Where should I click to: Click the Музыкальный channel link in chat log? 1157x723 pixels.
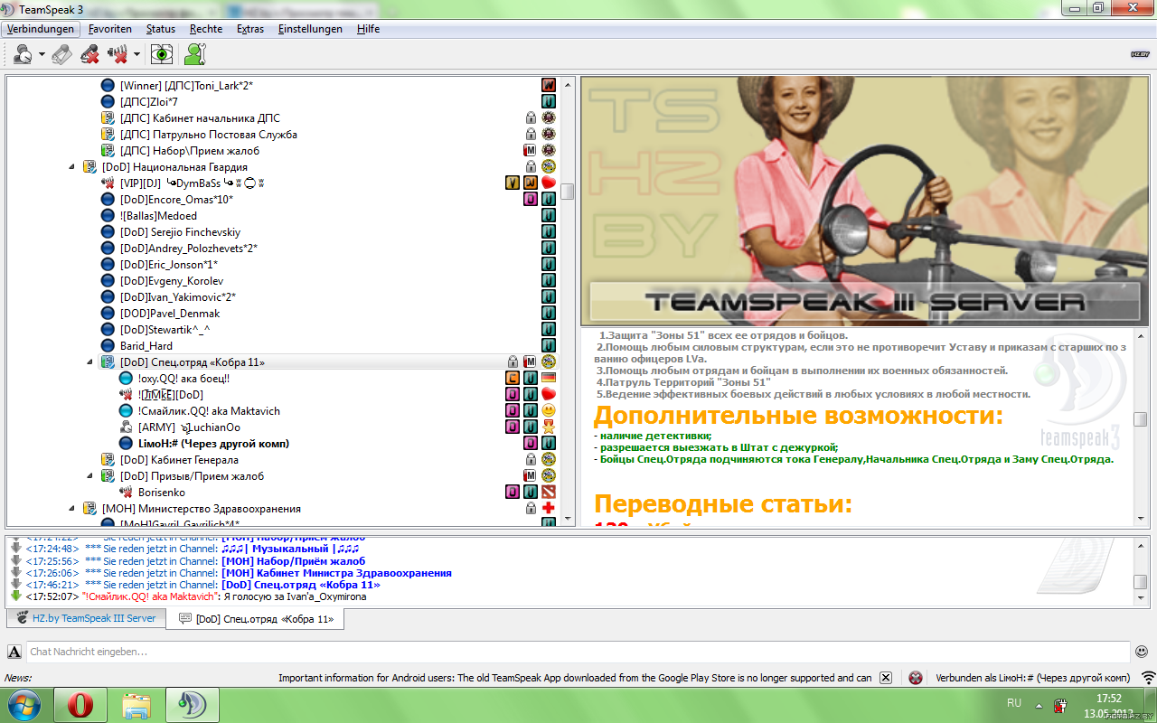[290, 549]
